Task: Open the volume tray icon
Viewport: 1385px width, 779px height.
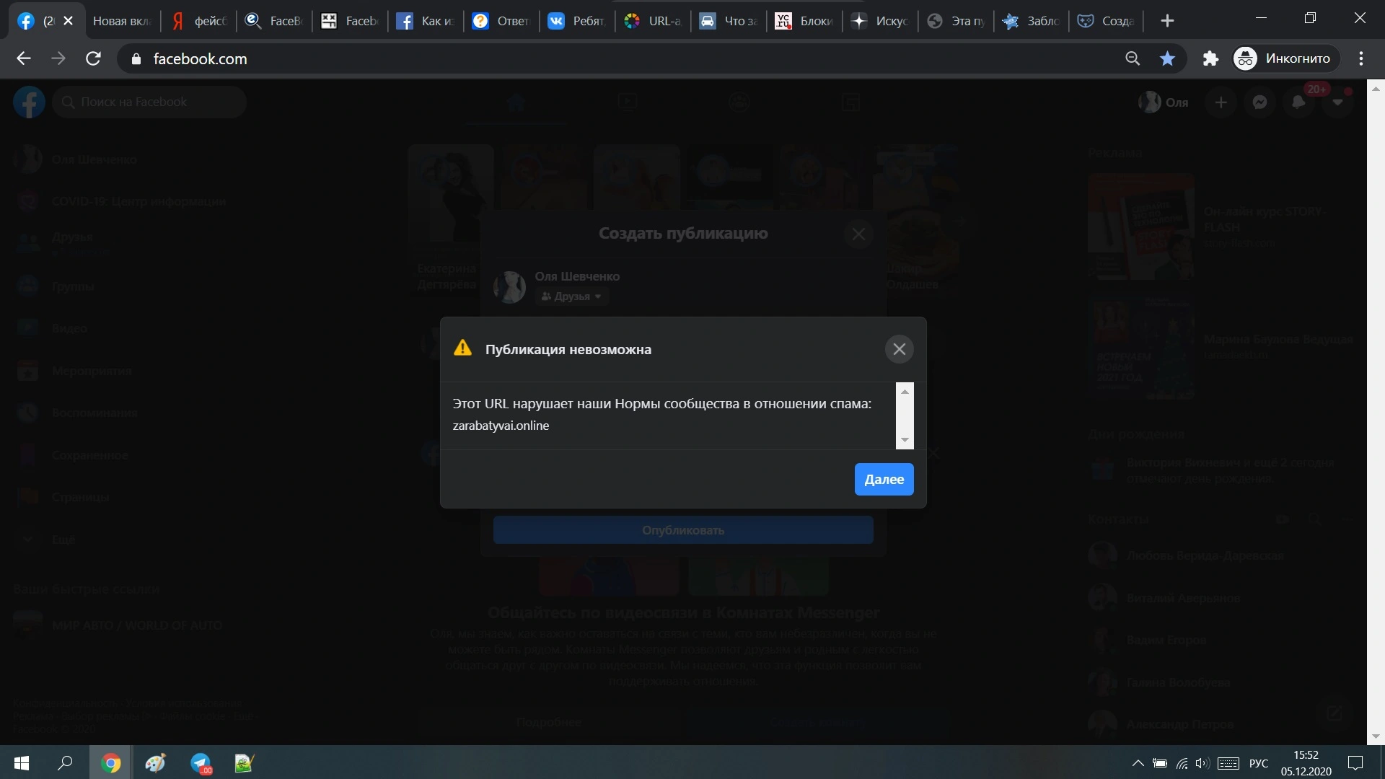Action: click(1202, 763)
